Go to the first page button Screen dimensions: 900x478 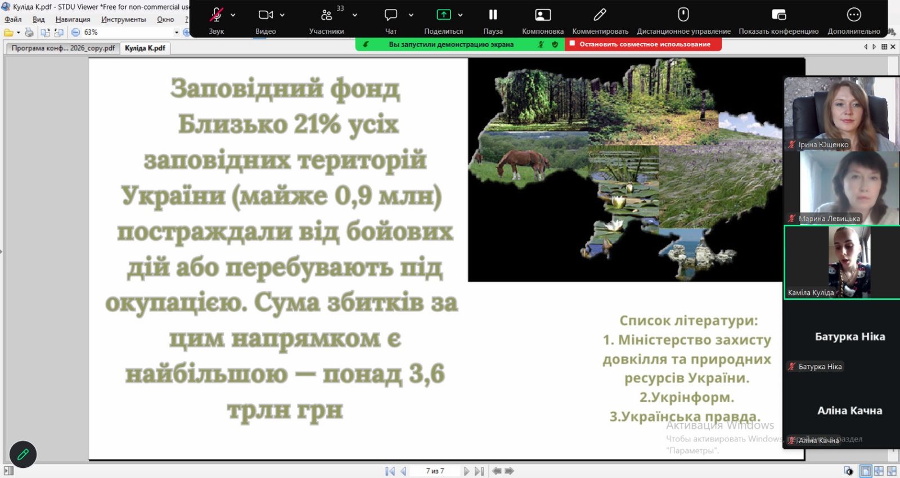[389, 471]
